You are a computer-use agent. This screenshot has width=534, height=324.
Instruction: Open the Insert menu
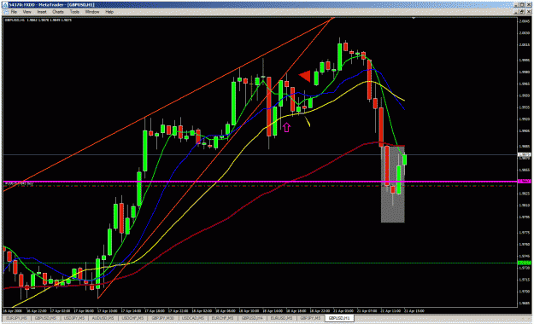click(x=42, y=12)
